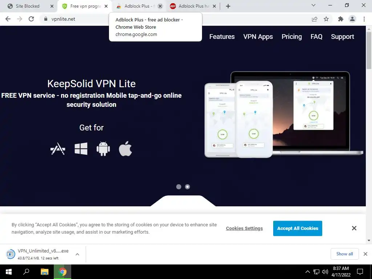Click the browser back arrow
This screenshot has width=372, height=279.
point(8,19)
